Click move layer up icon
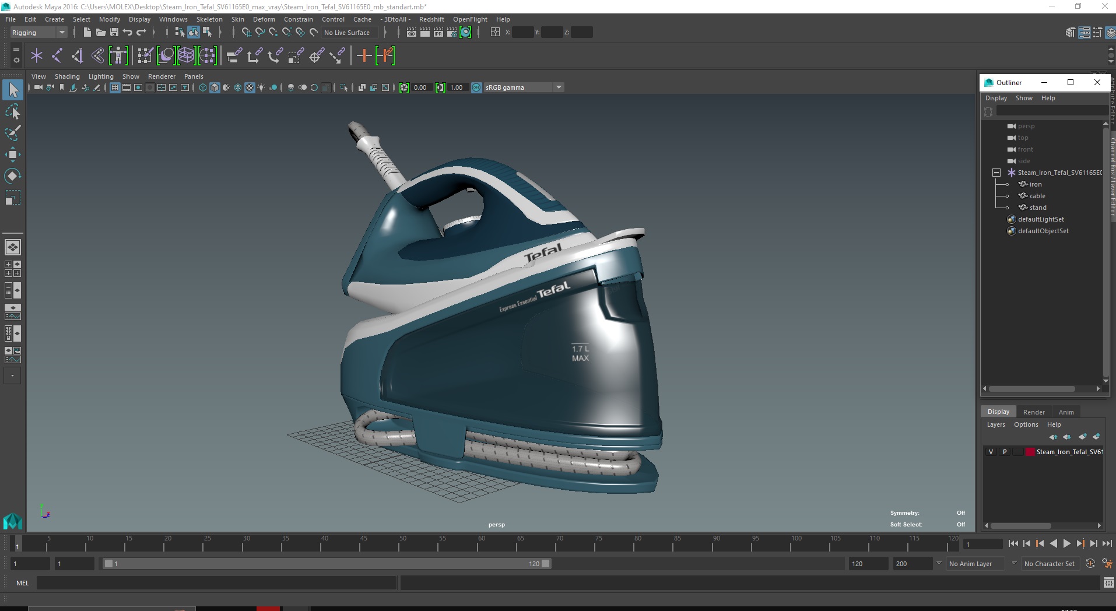1116x611 pixels. (x=1053, y=437)
